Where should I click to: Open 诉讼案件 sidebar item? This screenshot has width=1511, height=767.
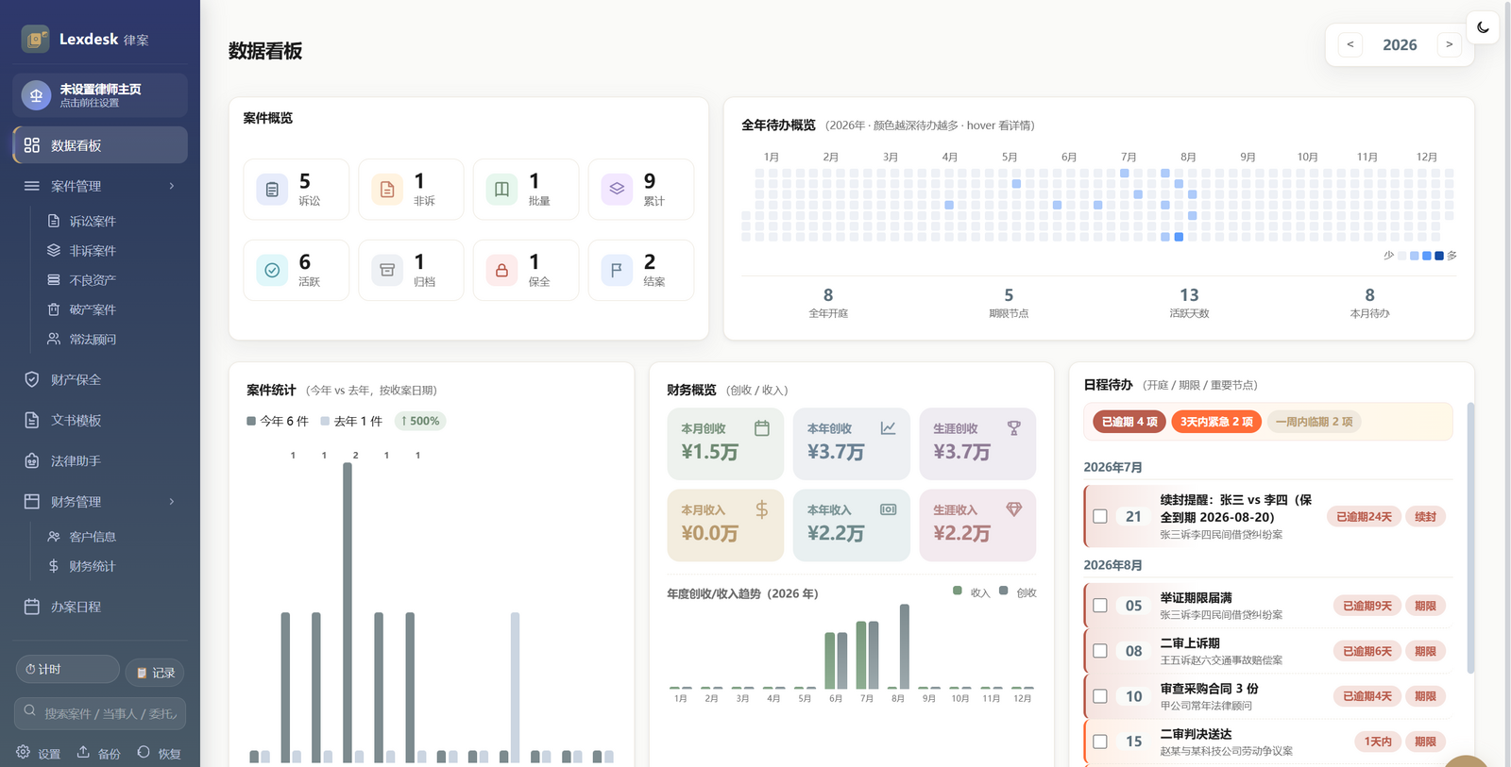93,221
